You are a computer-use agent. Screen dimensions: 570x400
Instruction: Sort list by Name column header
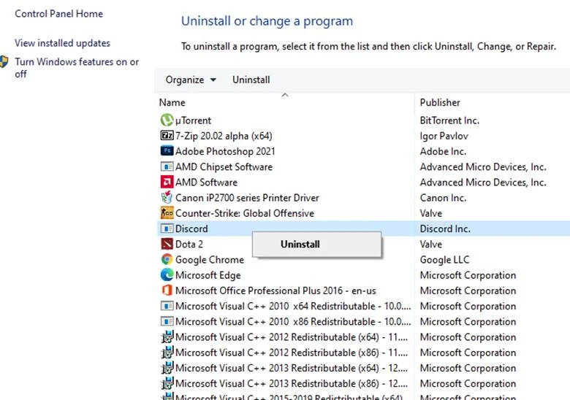[172, 103]
